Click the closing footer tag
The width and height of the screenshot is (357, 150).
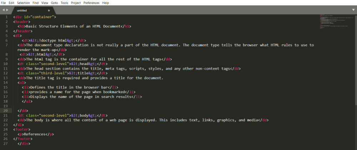(x=23, y=139)
